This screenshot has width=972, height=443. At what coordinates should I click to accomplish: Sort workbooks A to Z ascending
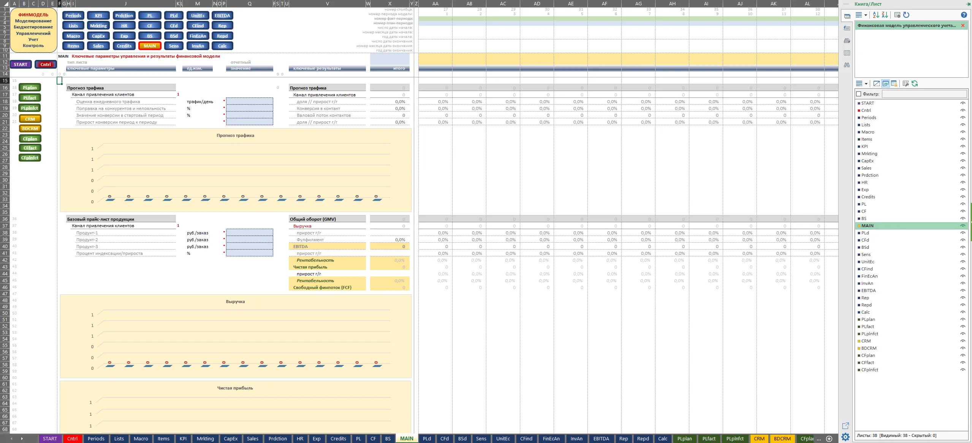[875, 15]
